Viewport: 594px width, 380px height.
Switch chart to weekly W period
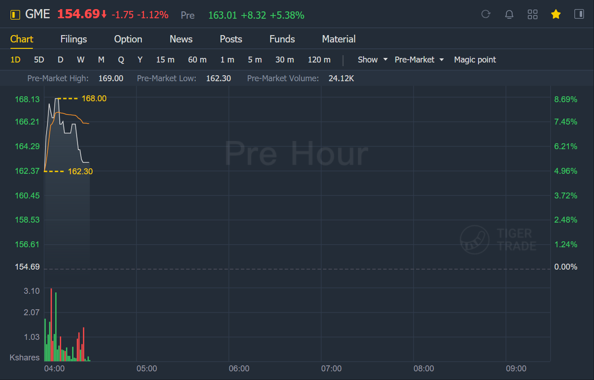(81, 60)
